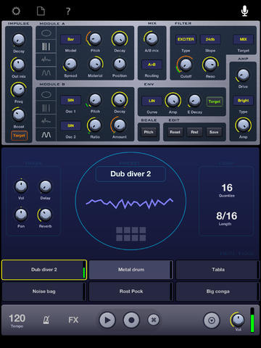This screenshot has width=261, height=348.
Task: Select Module A noise waveform icon
Action: tap(46, 59)
